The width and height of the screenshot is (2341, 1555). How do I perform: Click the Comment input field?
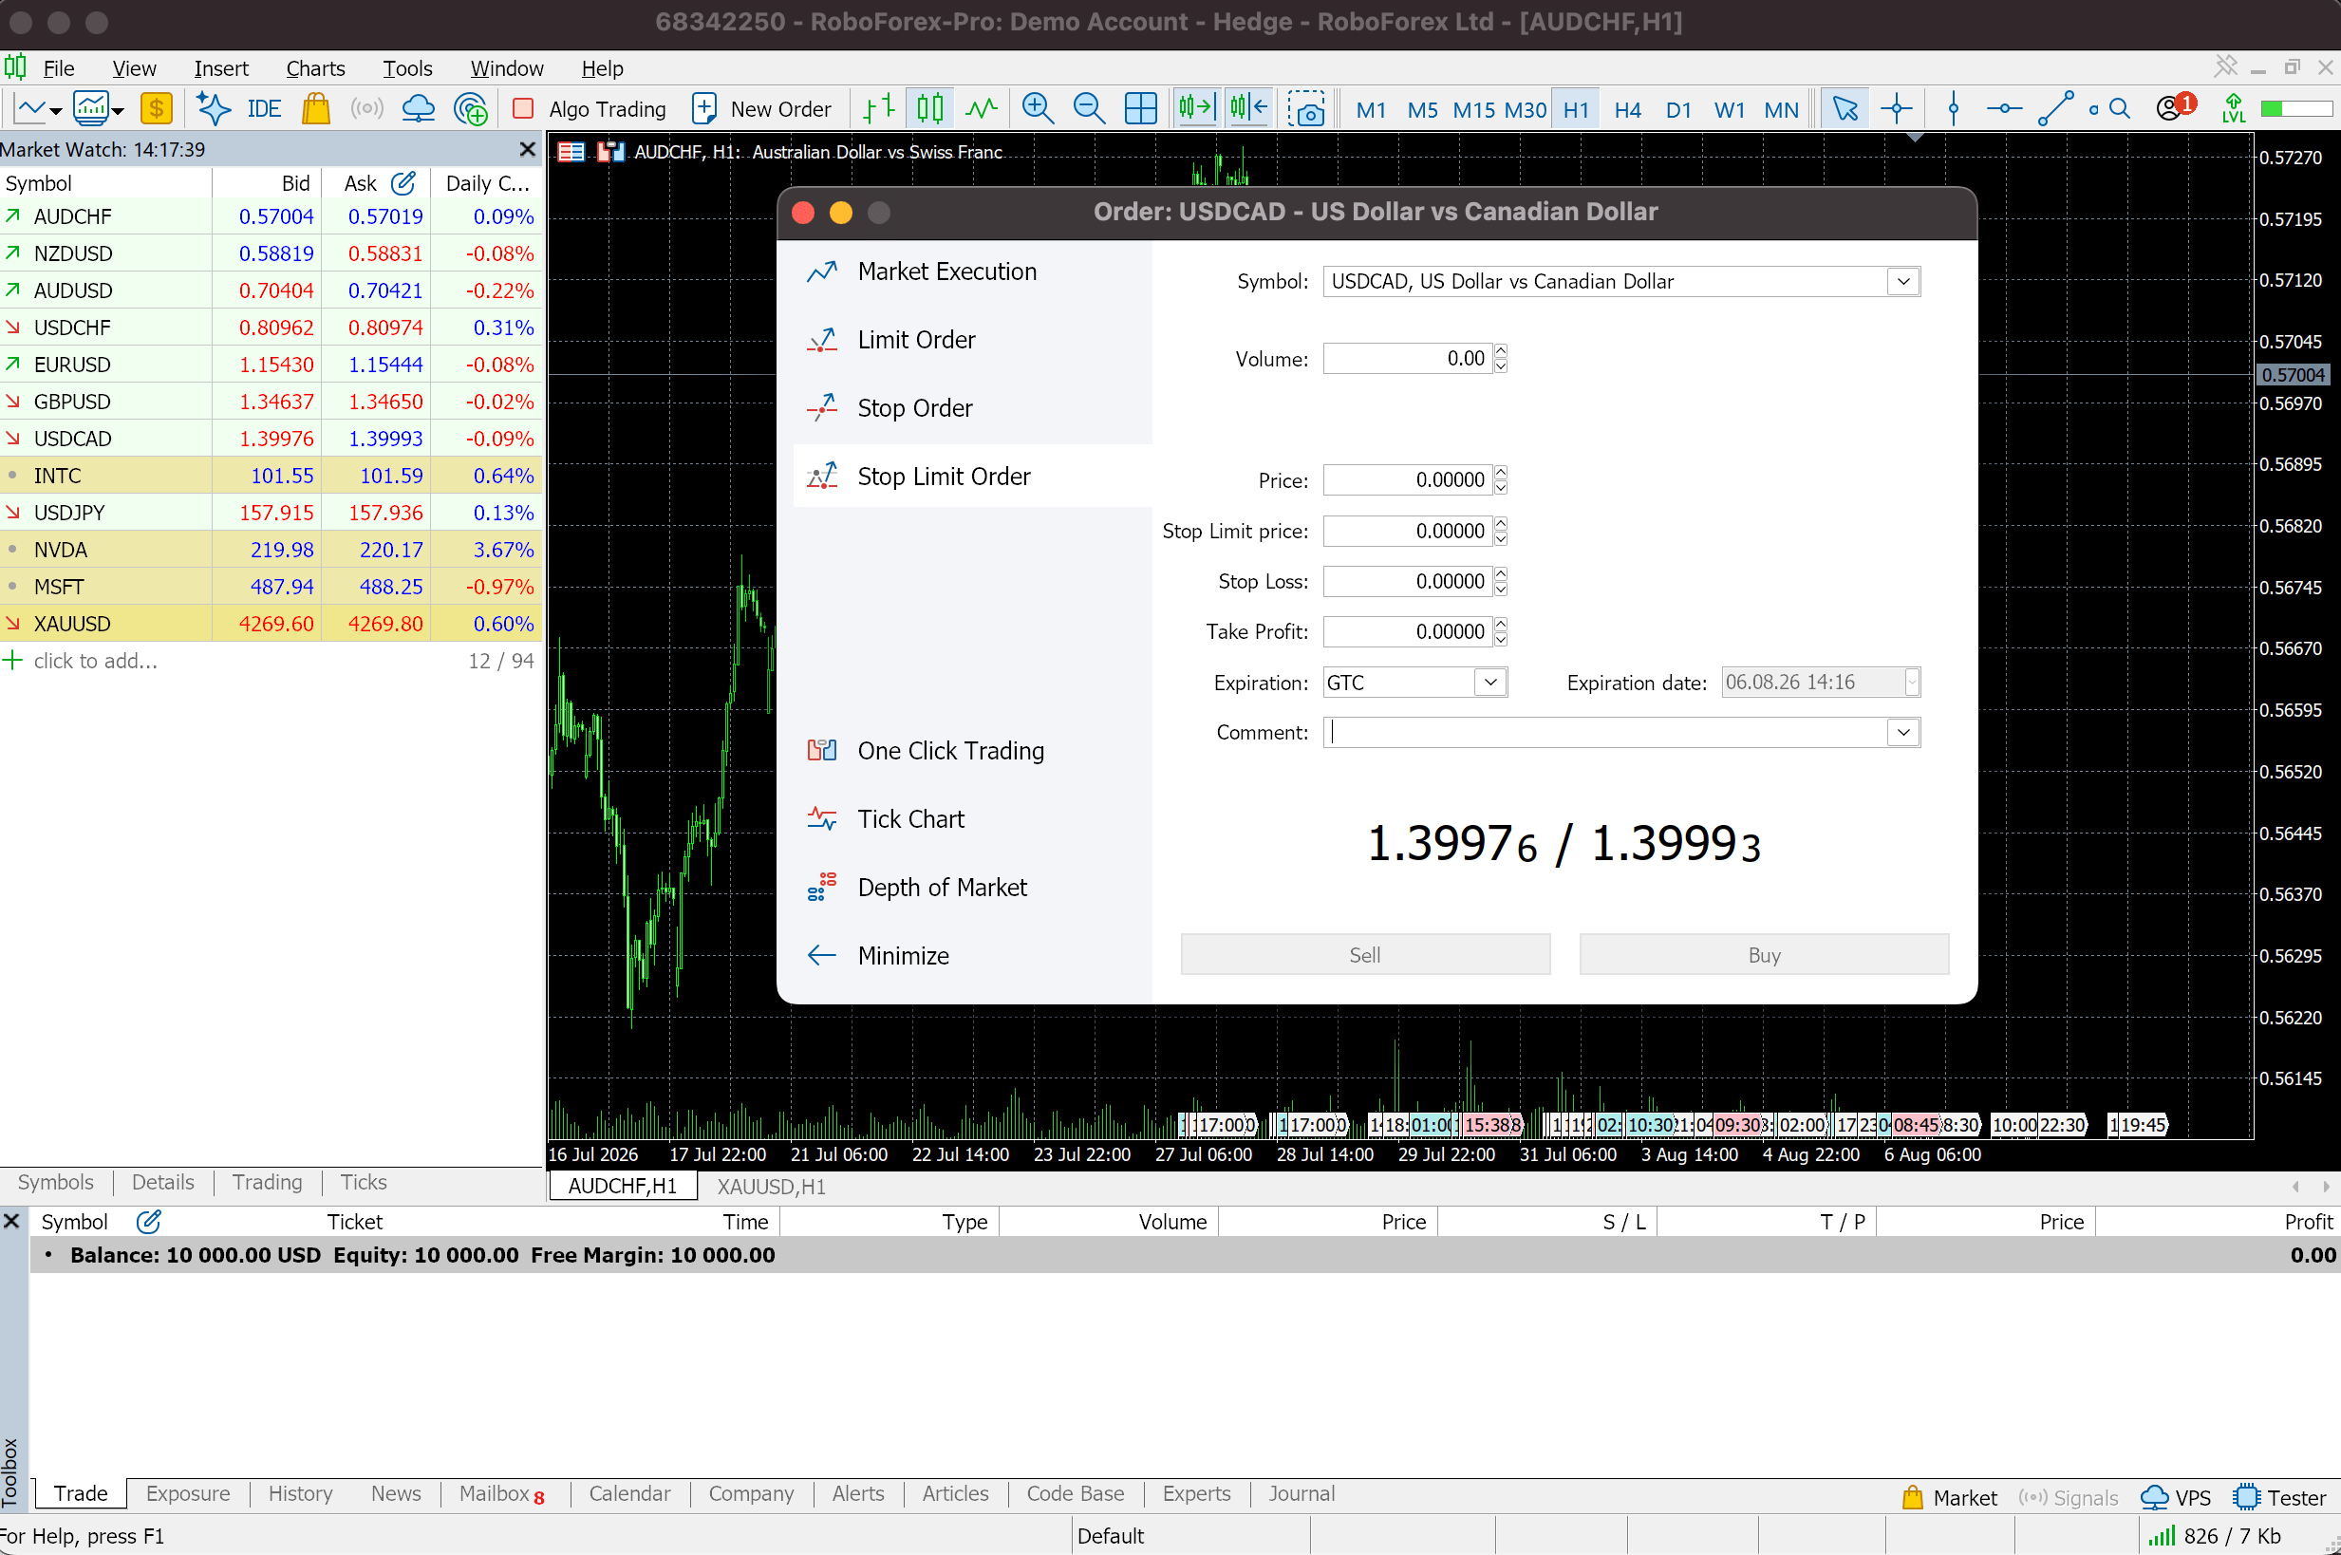pos(1605,733)
